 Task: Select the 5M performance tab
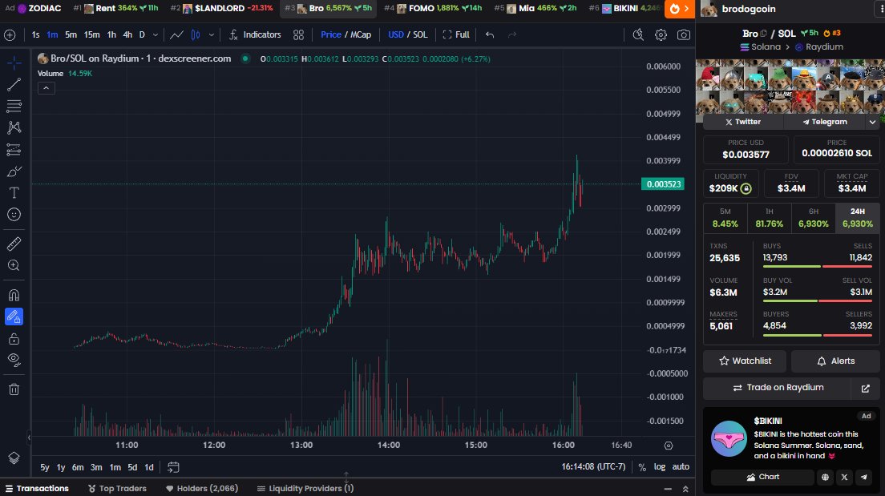725,218
